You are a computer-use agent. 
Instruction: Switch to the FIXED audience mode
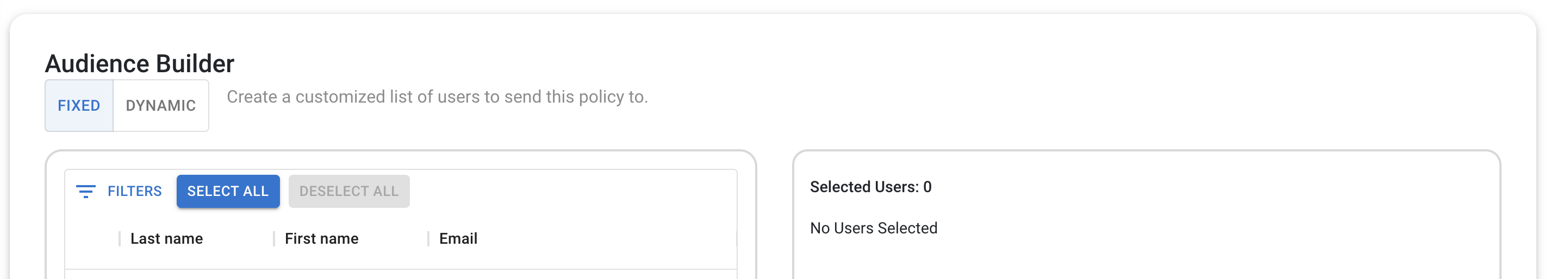tap(79, 106)
